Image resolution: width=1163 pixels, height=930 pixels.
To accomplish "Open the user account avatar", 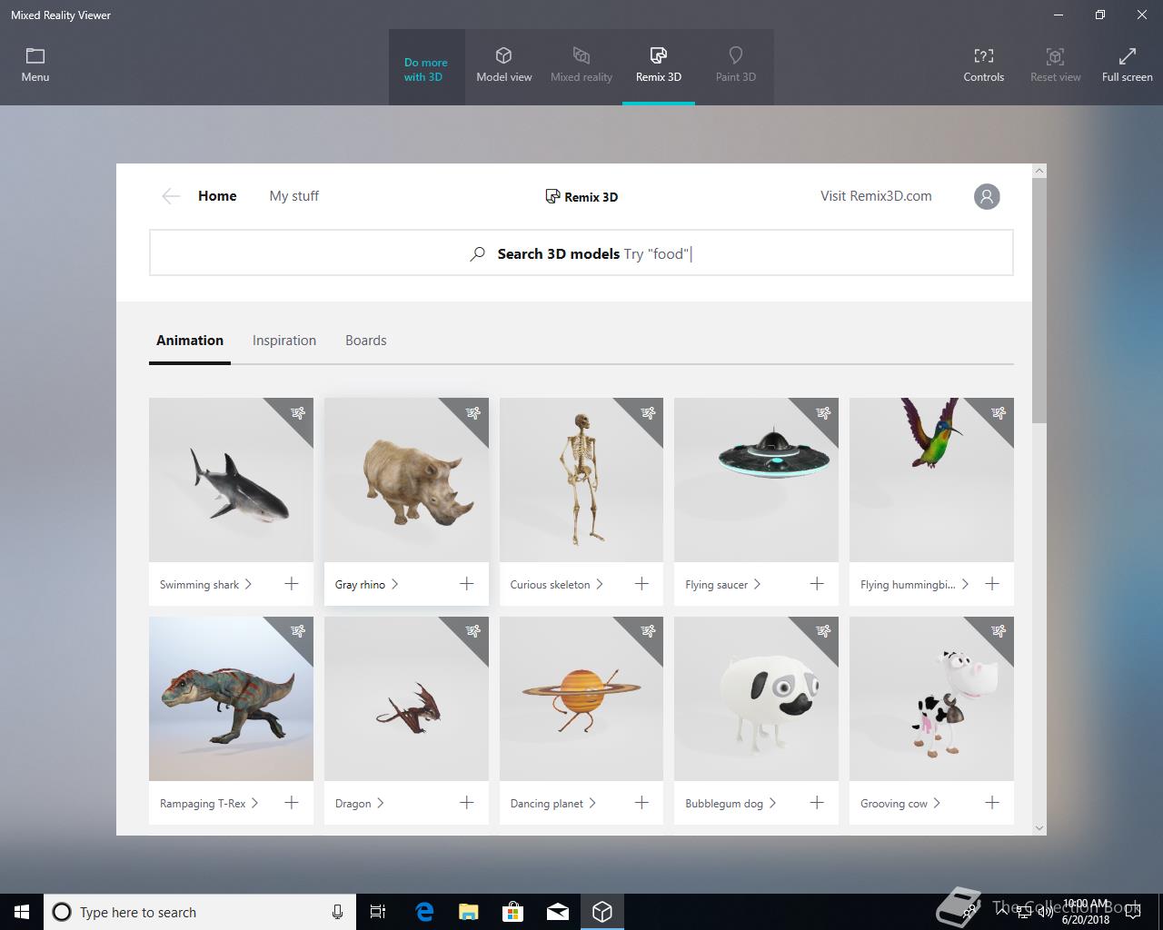I will (x=987, y=196).
